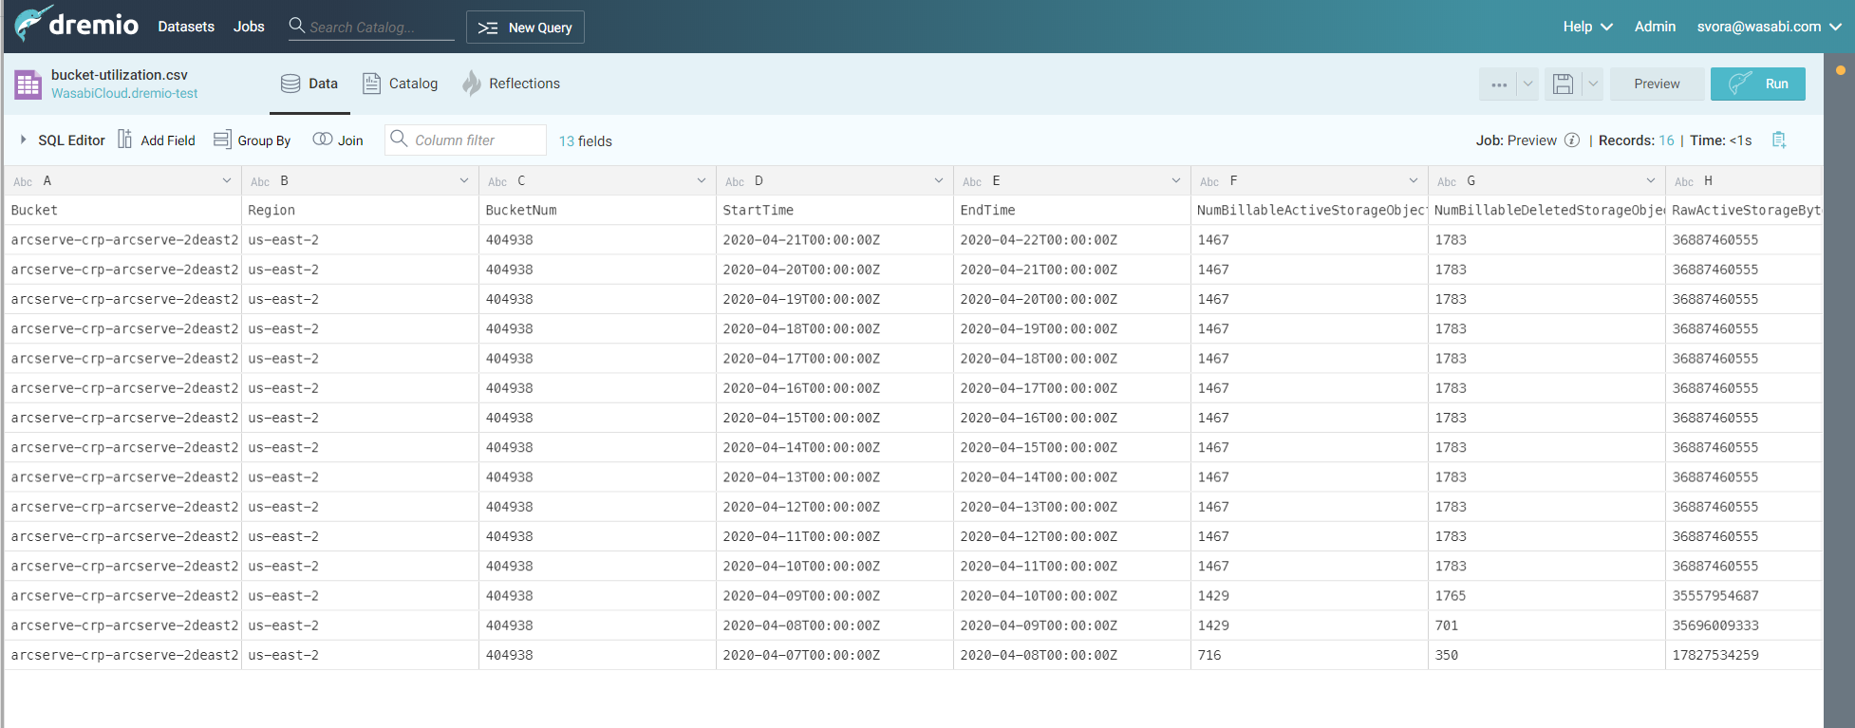This screenshot has height=728, width=1855.
Task: Select the cell with value 716
Action: pyautogui.click(x=1309, y=655)
